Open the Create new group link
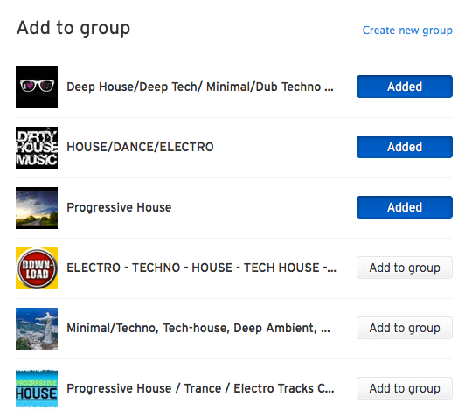 [x=407, y=31]
